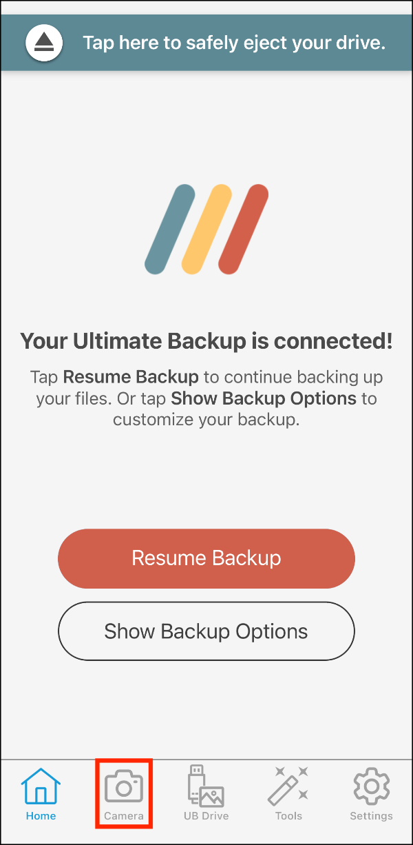Tap the Home house icon
The image size is (413, 845).
(41, 786)
